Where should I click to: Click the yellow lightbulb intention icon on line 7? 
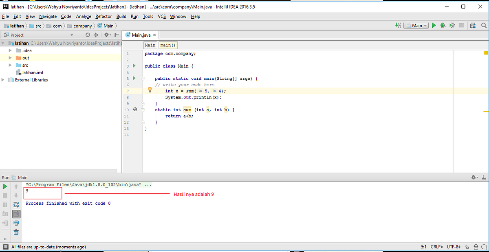[x=150, y=90]
